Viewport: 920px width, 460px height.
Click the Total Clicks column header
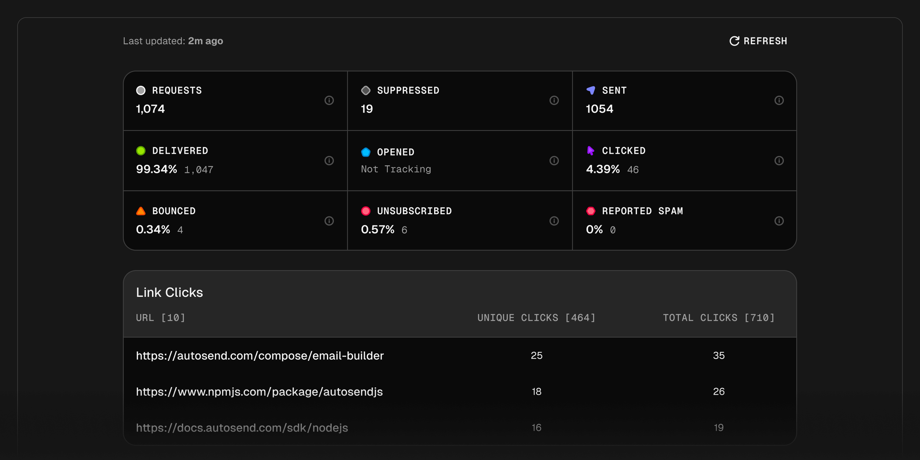pyautogui.click(x=719, y=318)
